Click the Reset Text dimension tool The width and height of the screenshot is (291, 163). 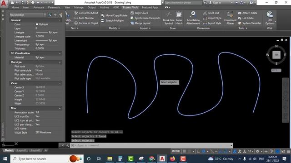pos(211,13)
